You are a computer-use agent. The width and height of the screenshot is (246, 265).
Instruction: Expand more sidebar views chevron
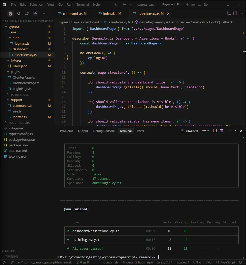click(x=44, y=14)
